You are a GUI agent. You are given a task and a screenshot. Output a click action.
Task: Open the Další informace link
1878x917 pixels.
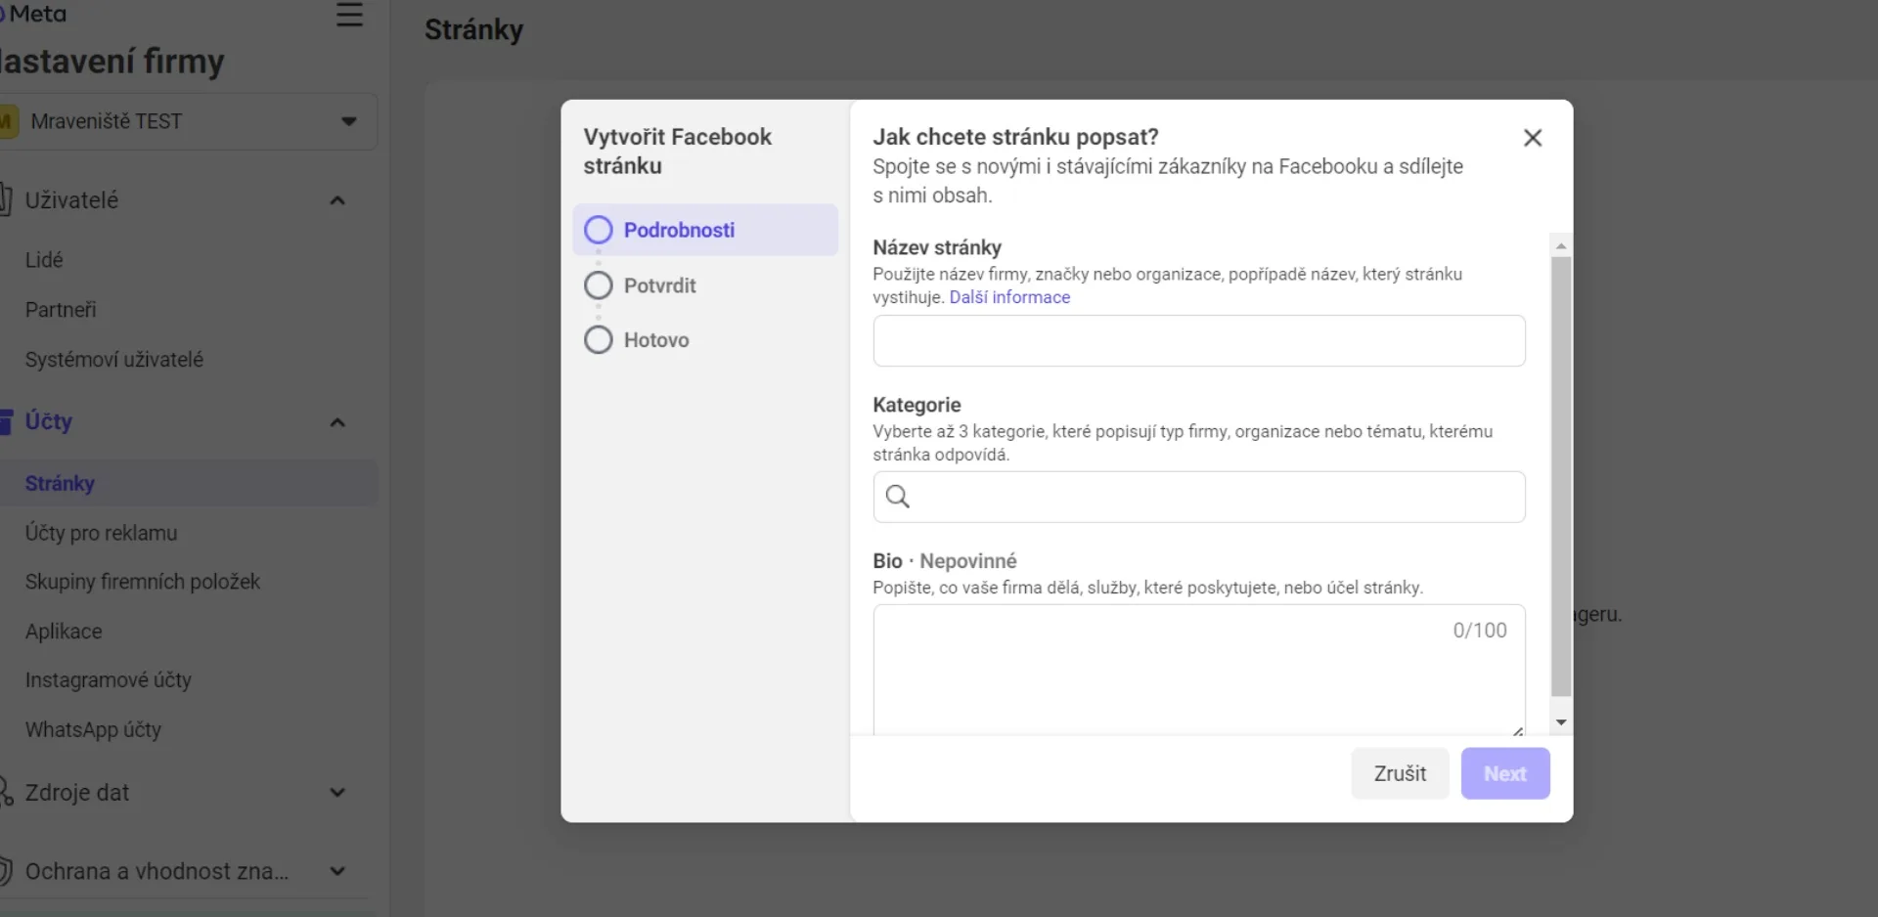(x=1009, y=297)
